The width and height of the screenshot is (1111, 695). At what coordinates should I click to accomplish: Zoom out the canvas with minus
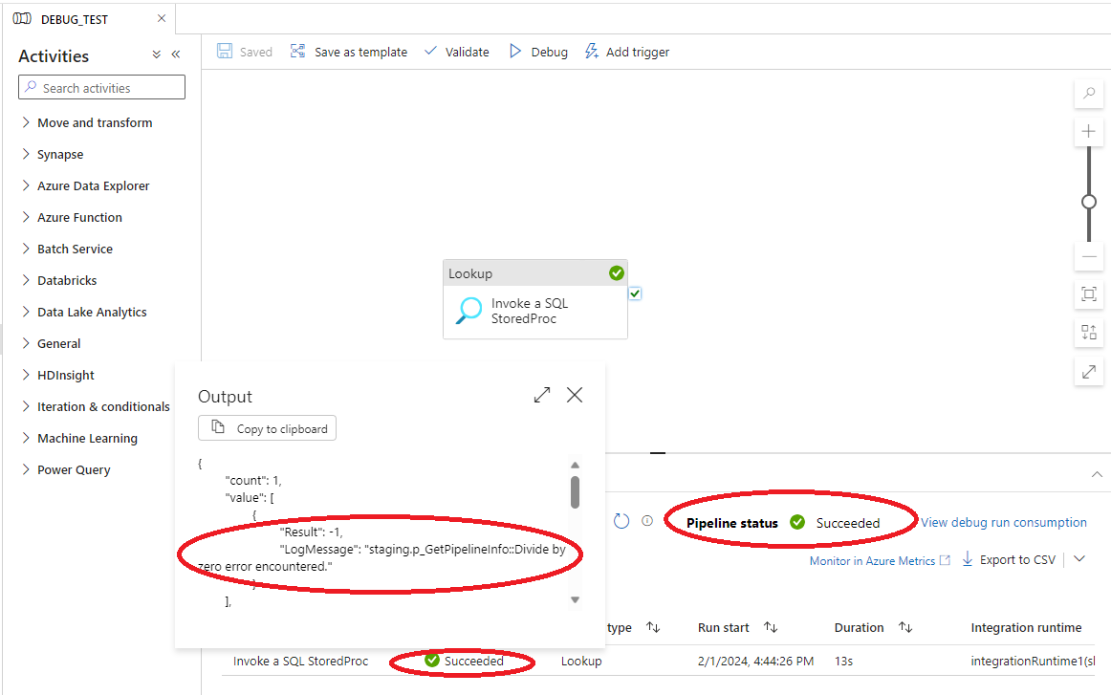pos(1089,256)
